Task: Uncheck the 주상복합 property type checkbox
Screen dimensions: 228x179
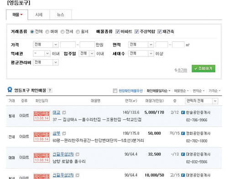Action: tap(137, 31)
